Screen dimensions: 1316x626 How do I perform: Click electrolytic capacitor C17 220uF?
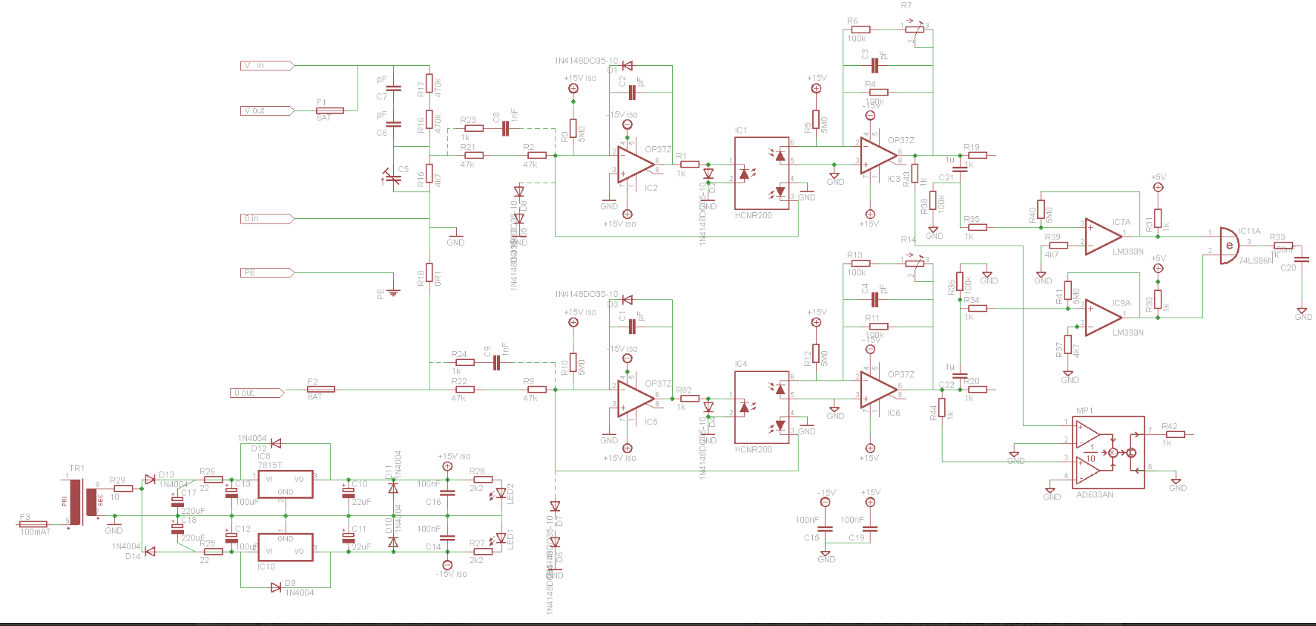pos(177,500)
